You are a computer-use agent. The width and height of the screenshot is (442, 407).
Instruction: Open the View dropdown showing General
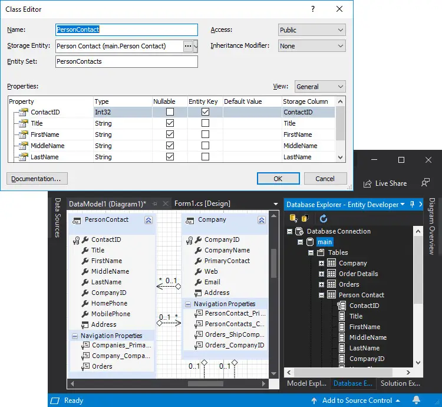pyautogui.click(x=320, y=87)
